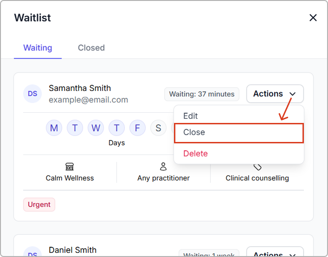Toggle the Saturday day circle
The image size is (328, 257).
click(158, 128)
